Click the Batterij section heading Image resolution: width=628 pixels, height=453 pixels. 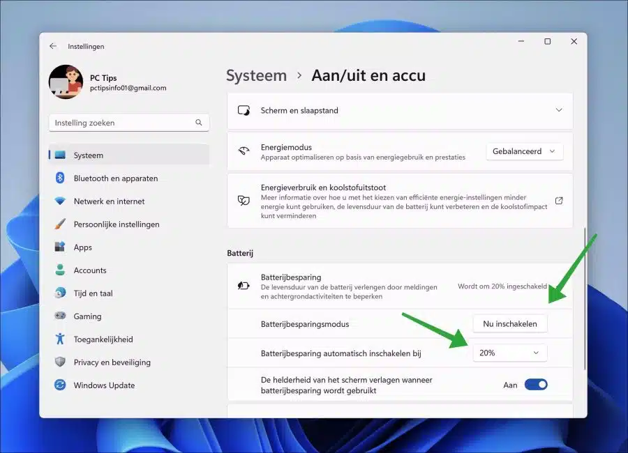point(240,253)
